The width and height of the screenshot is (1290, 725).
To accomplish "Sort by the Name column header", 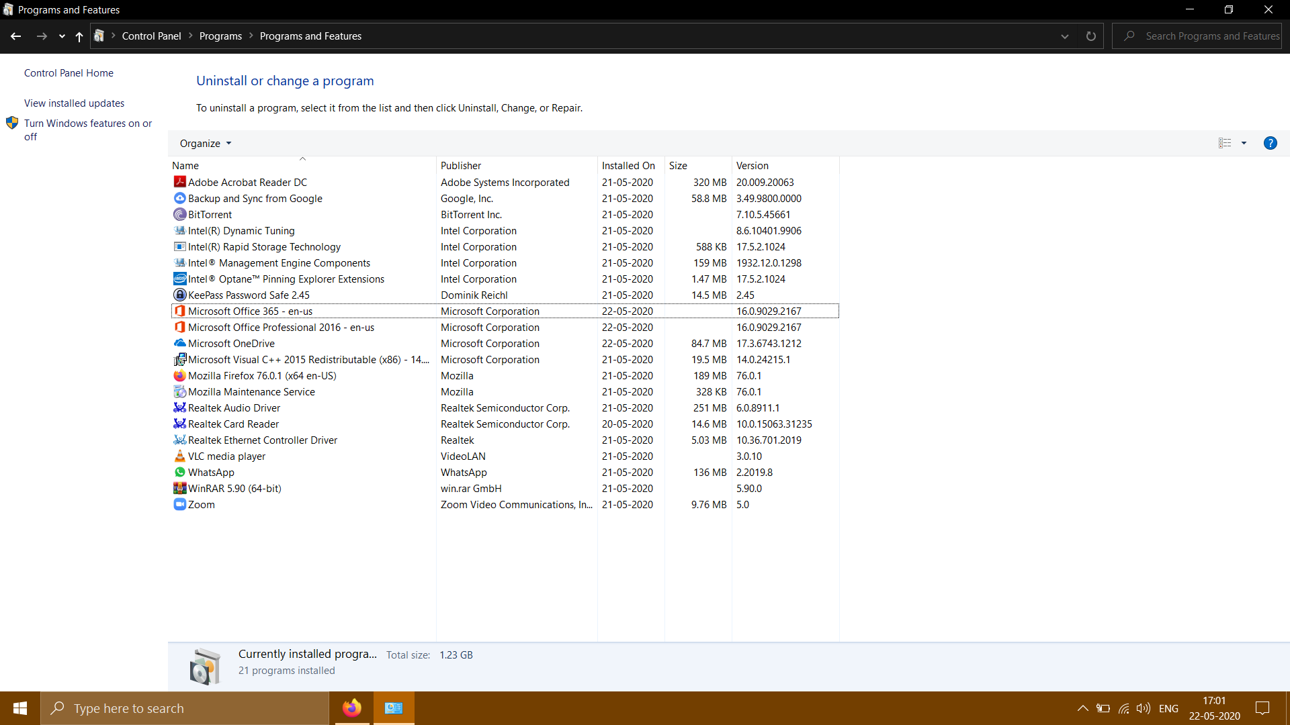I will point(302,165).
